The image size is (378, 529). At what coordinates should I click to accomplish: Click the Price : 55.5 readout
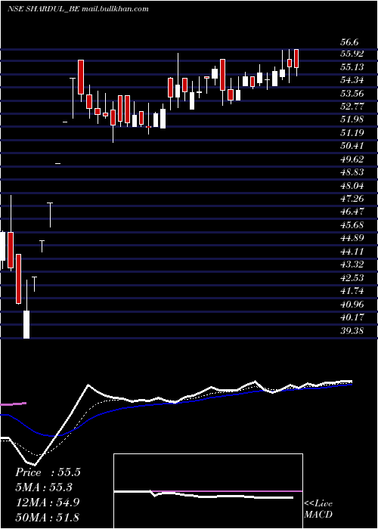click(48, 472)
